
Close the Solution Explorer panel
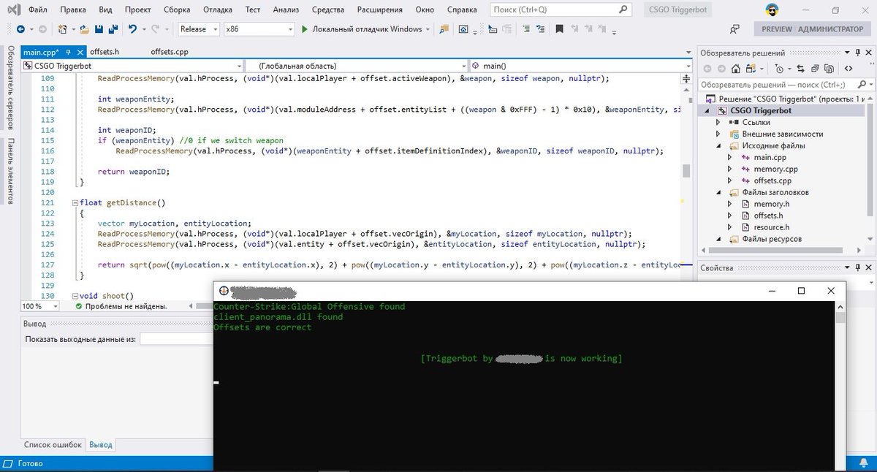pos(868,53)
